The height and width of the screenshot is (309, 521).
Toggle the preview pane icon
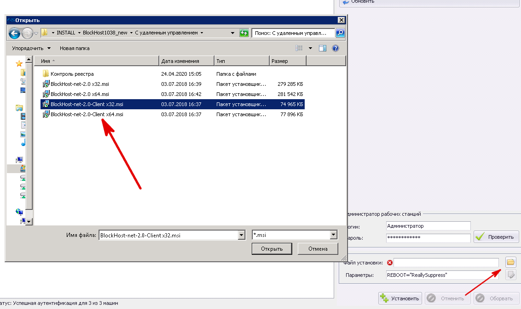tap(322, 48)
